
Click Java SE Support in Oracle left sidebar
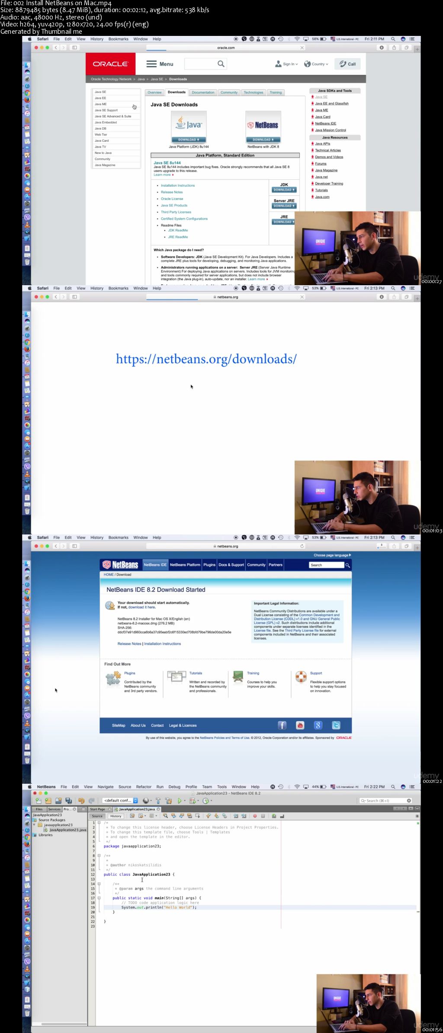tap(106, 110)
